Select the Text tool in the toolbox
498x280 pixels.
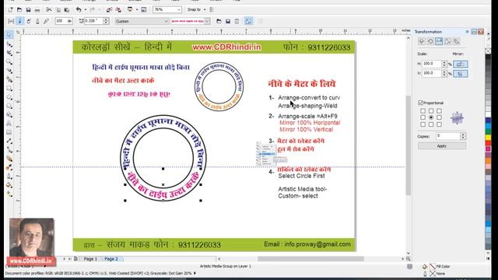click(x=9, y=123)
